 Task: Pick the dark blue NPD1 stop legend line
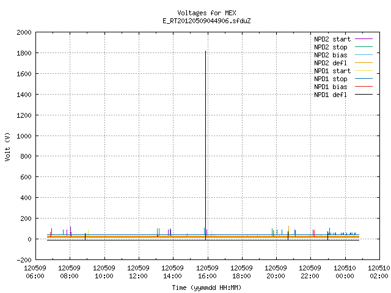[364, 79]
